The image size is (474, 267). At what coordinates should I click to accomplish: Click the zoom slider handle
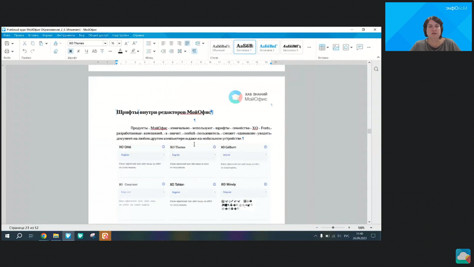click(333, 228)
